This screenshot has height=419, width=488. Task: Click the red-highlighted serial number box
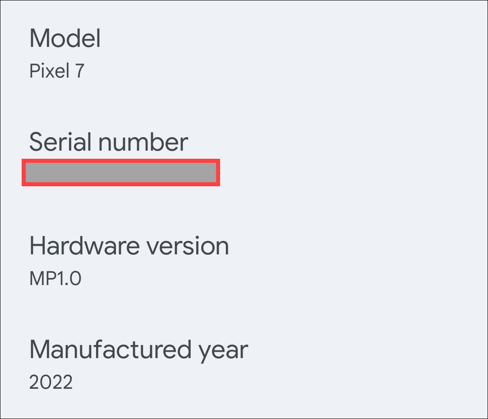click(121, 172)
